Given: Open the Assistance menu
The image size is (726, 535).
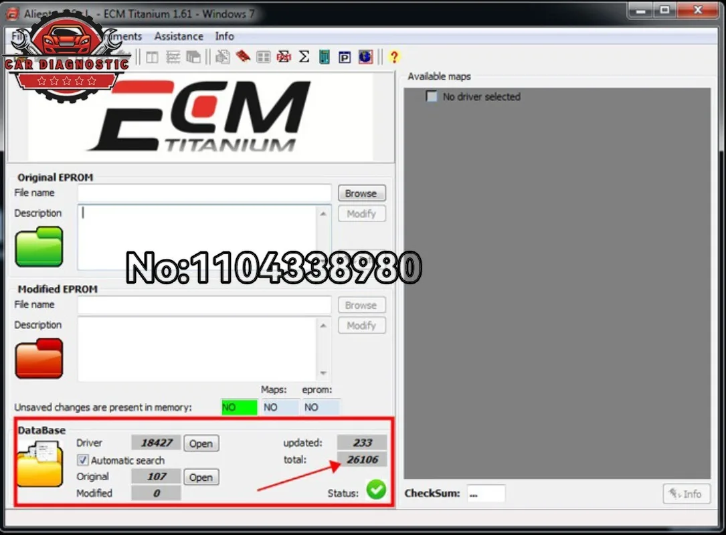Looking at the screenshot, I should pos(179,36).
